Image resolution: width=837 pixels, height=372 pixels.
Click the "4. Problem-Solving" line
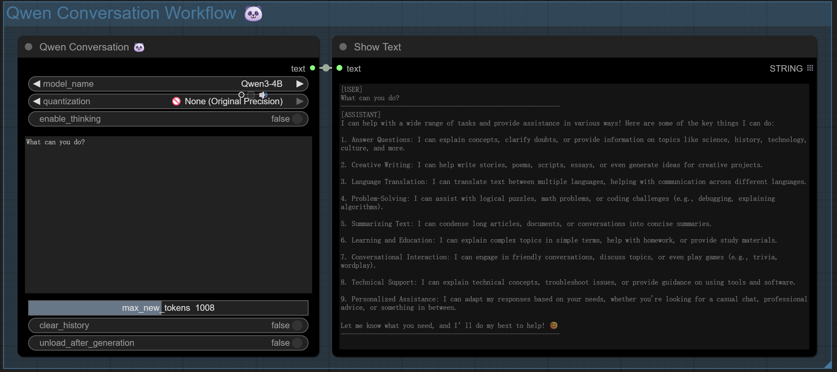coord(558,202)
